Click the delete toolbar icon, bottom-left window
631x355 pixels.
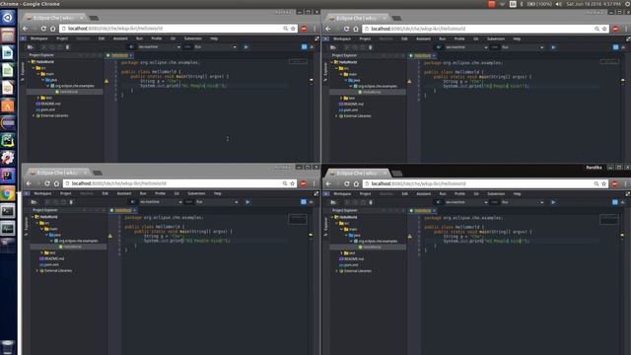click(x=71, y=202)
